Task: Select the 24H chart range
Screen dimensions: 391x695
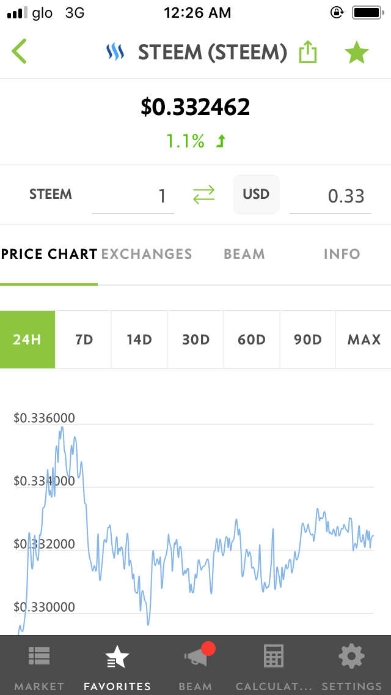Action: tap(27, 340)
